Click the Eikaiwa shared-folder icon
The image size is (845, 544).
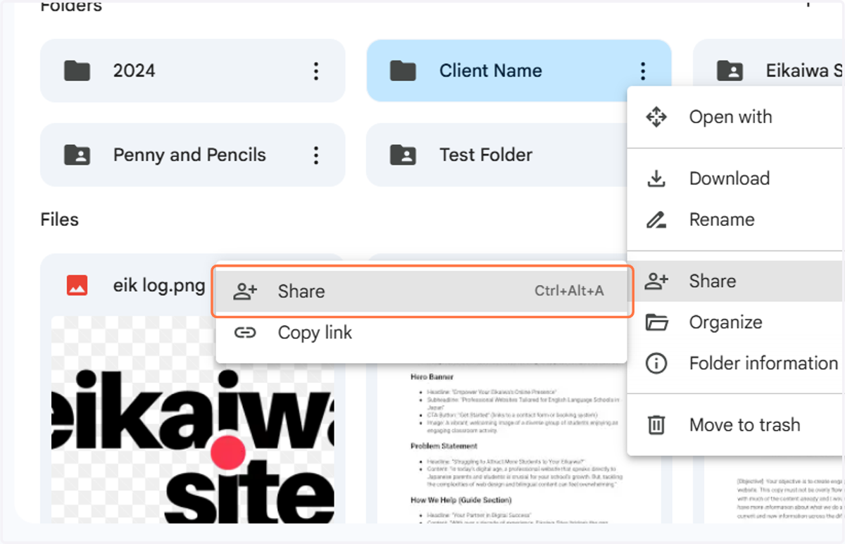730,70
